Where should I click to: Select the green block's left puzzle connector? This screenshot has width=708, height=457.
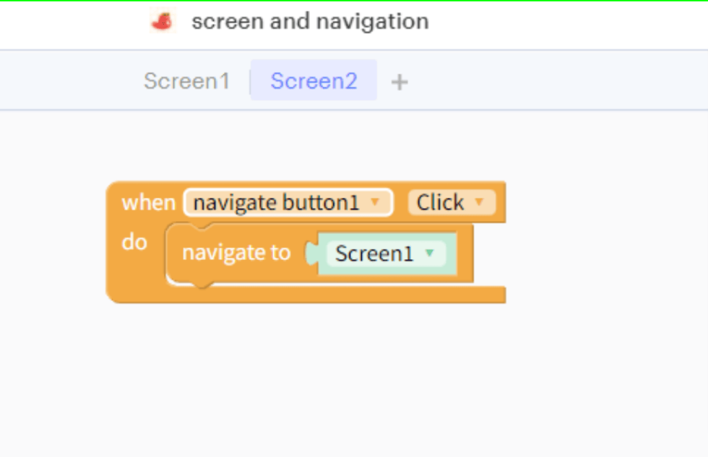click(312, 254)
